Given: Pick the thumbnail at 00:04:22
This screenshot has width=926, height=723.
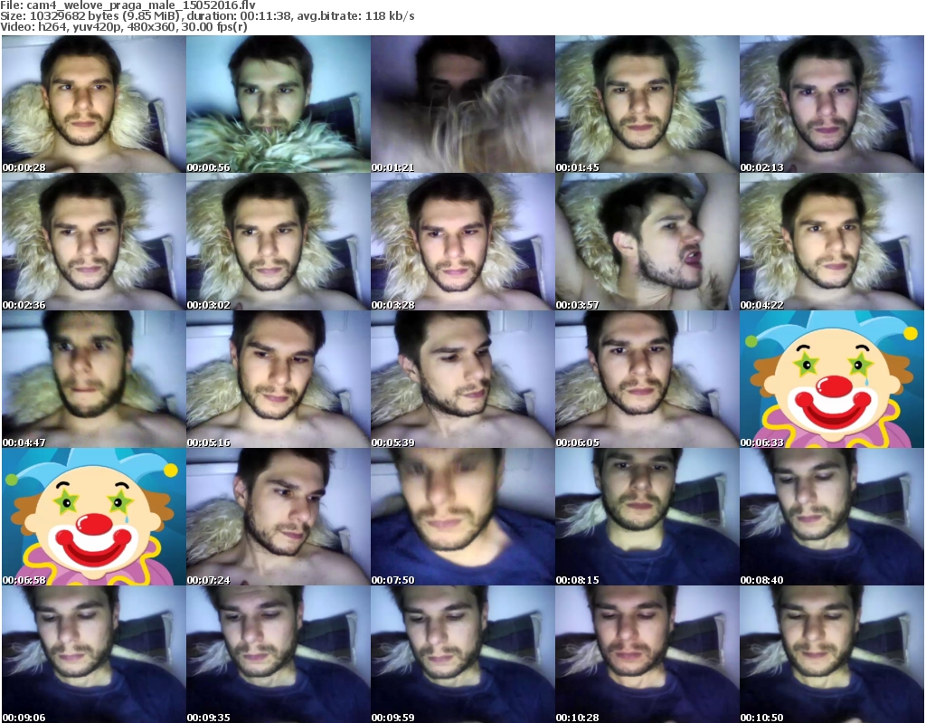Looking at the screenshot, I should [x=832, y=242].
